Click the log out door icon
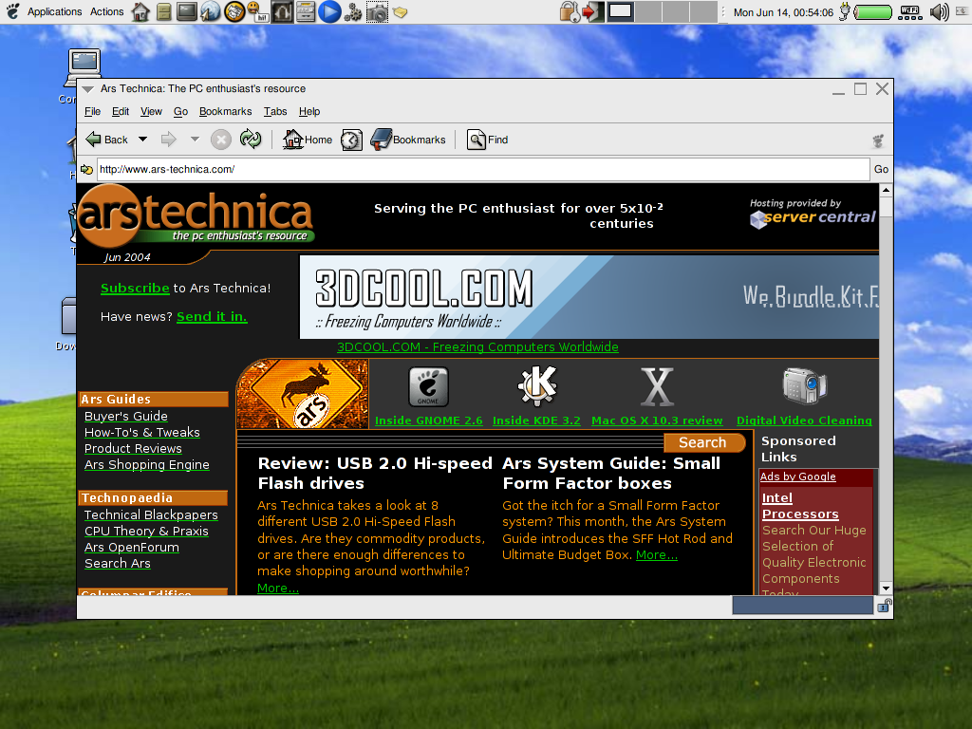This screenshot has width=972, height=729. (x=592, y=11)
